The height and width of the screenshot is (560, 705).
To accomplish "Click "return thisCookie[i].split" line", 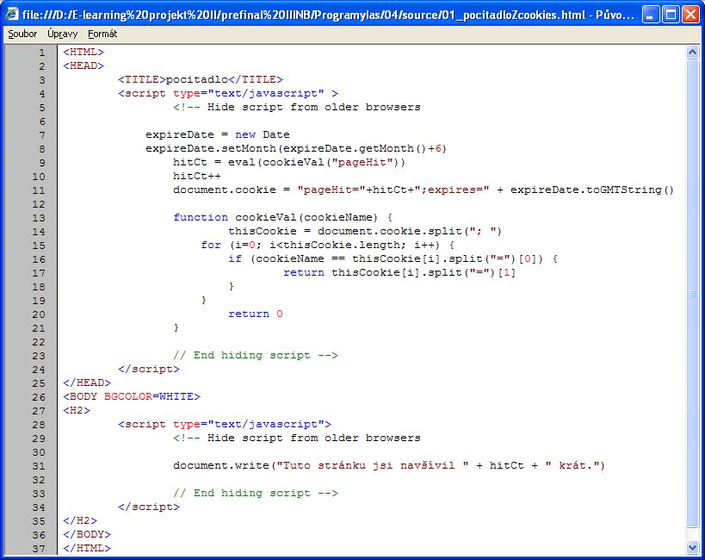I will (399, 272).
